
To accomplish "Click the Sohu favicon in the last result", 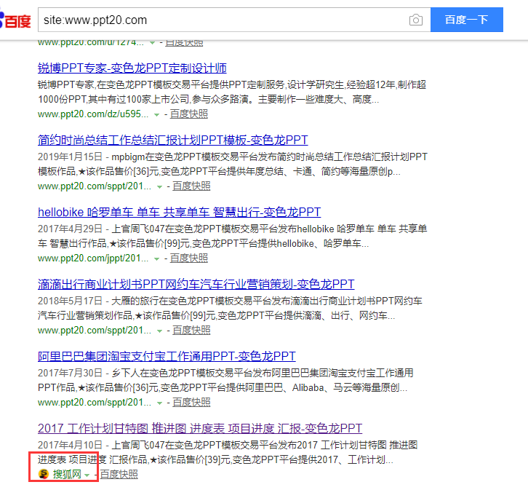I will click(x=44, y=474).
